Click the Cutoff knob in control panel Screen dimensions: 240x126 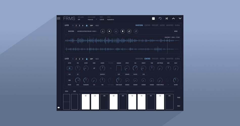tap(86, 68)
